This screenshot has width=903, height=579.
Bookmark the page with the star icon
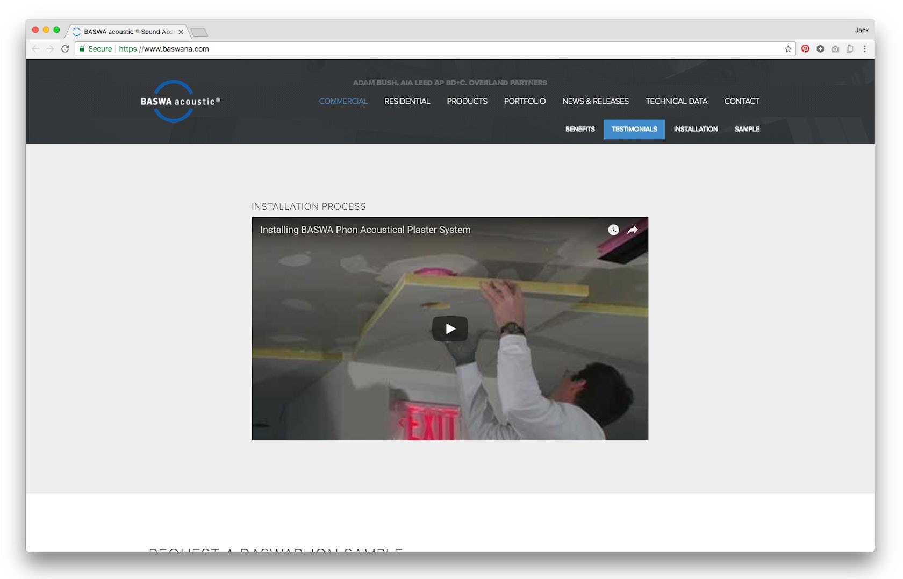(x=788, y=49)
